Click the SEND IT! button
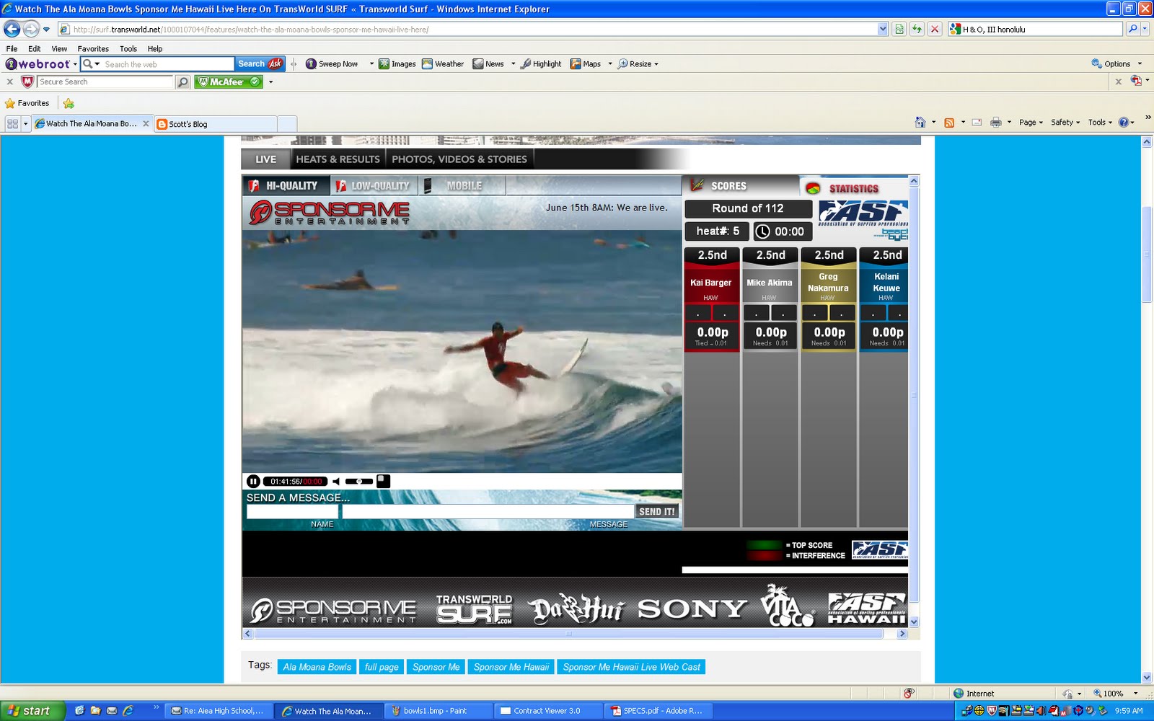The image size is (1154, 721). tap(657, 511)
